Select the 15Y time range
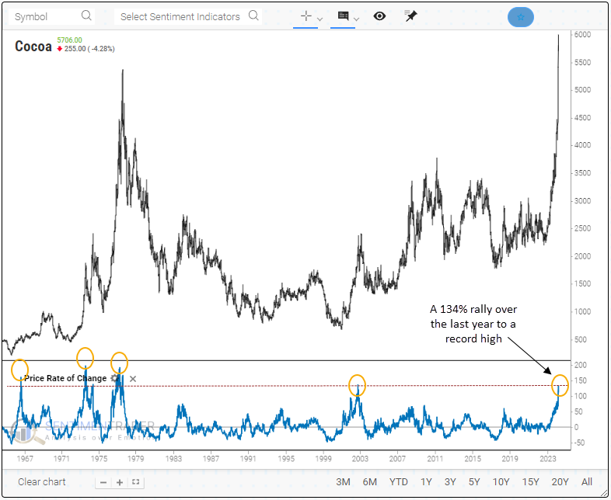Image resolution: width=611 pixels, height=500 pixels. click(530, 481)
